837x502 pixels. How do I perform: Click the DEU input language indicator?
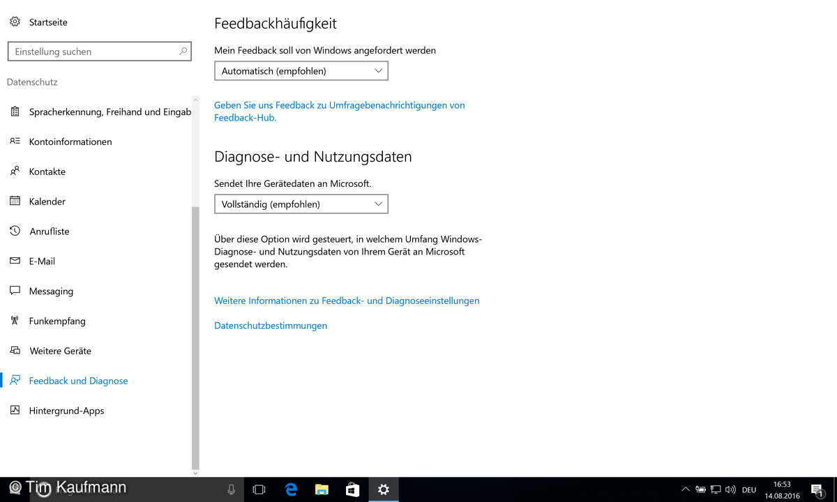pos(749,490)
